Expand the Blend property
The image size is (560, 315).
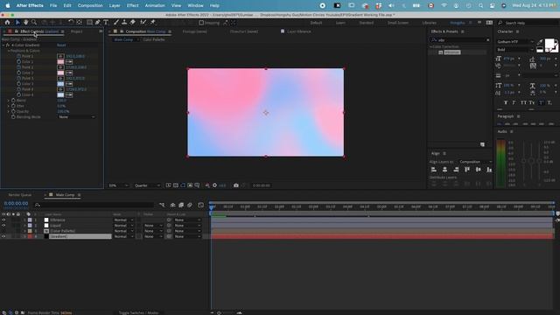9,101
